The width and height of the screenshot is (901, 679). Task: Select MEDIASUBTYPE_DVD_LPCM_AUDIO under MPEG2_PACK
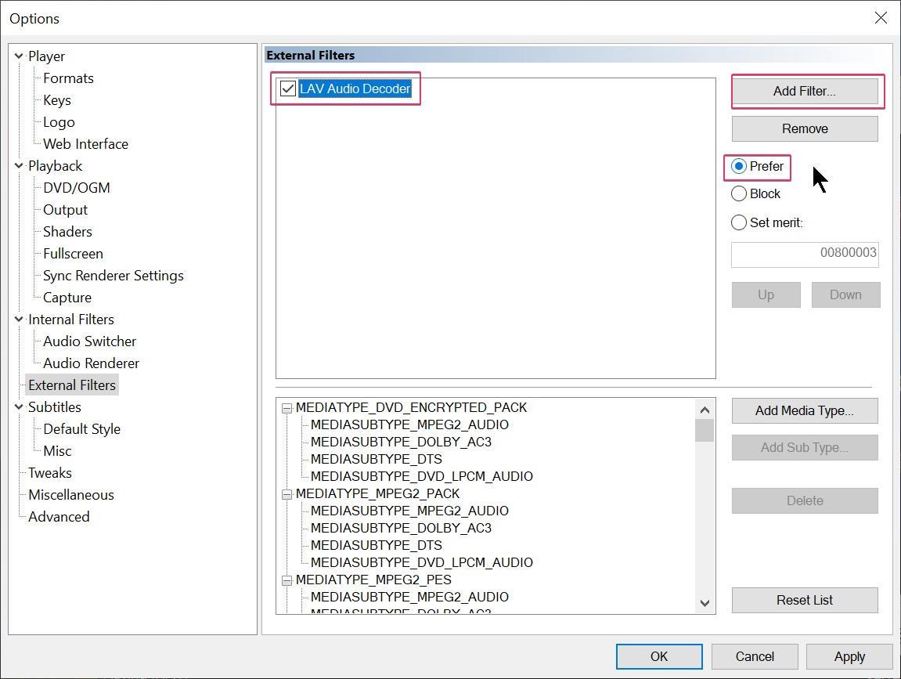coord(422,562)
